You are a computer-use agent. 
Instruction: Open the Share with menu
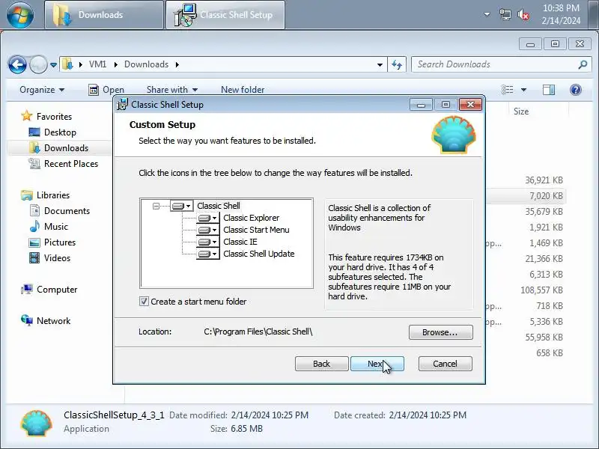click(172, 90)
